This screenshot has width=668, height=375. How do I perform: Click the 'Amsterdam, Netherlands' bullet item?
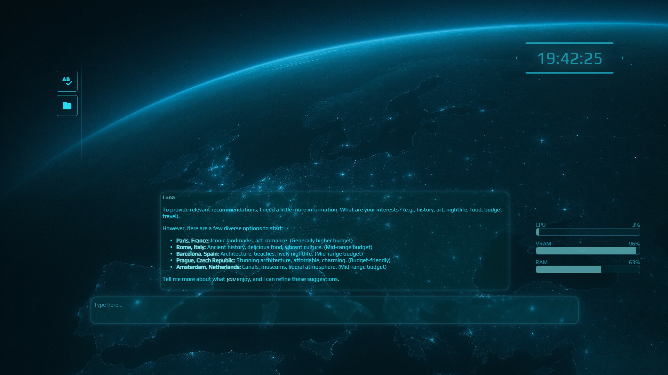coord(281,267)
